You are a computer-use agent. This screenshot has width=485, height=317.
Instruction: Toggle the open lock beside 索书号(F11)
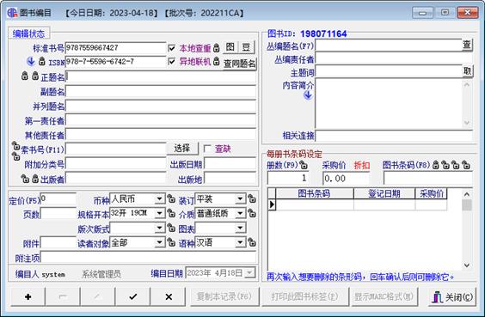coord(15,145)
